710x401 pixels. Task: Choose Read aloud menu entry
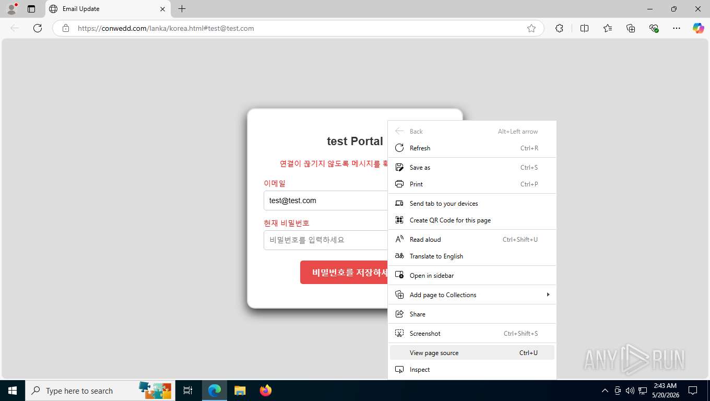coord(472,240)
